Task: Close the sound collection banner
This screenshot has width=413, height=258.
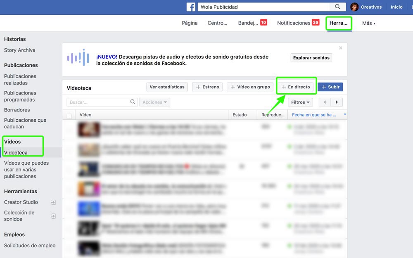Action: (341, 48)
